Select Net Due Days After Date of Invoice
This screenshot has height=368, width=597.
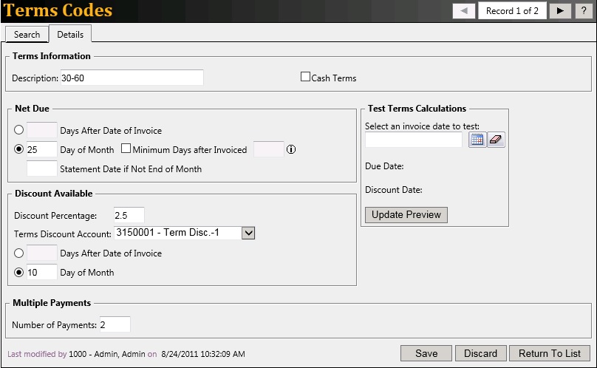[x=19, y=131]
